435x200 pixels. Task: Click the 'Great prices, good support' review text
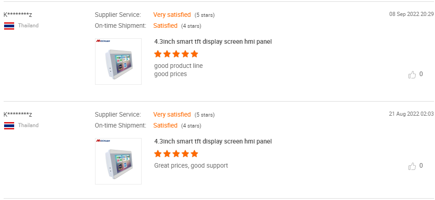point(191,166)
